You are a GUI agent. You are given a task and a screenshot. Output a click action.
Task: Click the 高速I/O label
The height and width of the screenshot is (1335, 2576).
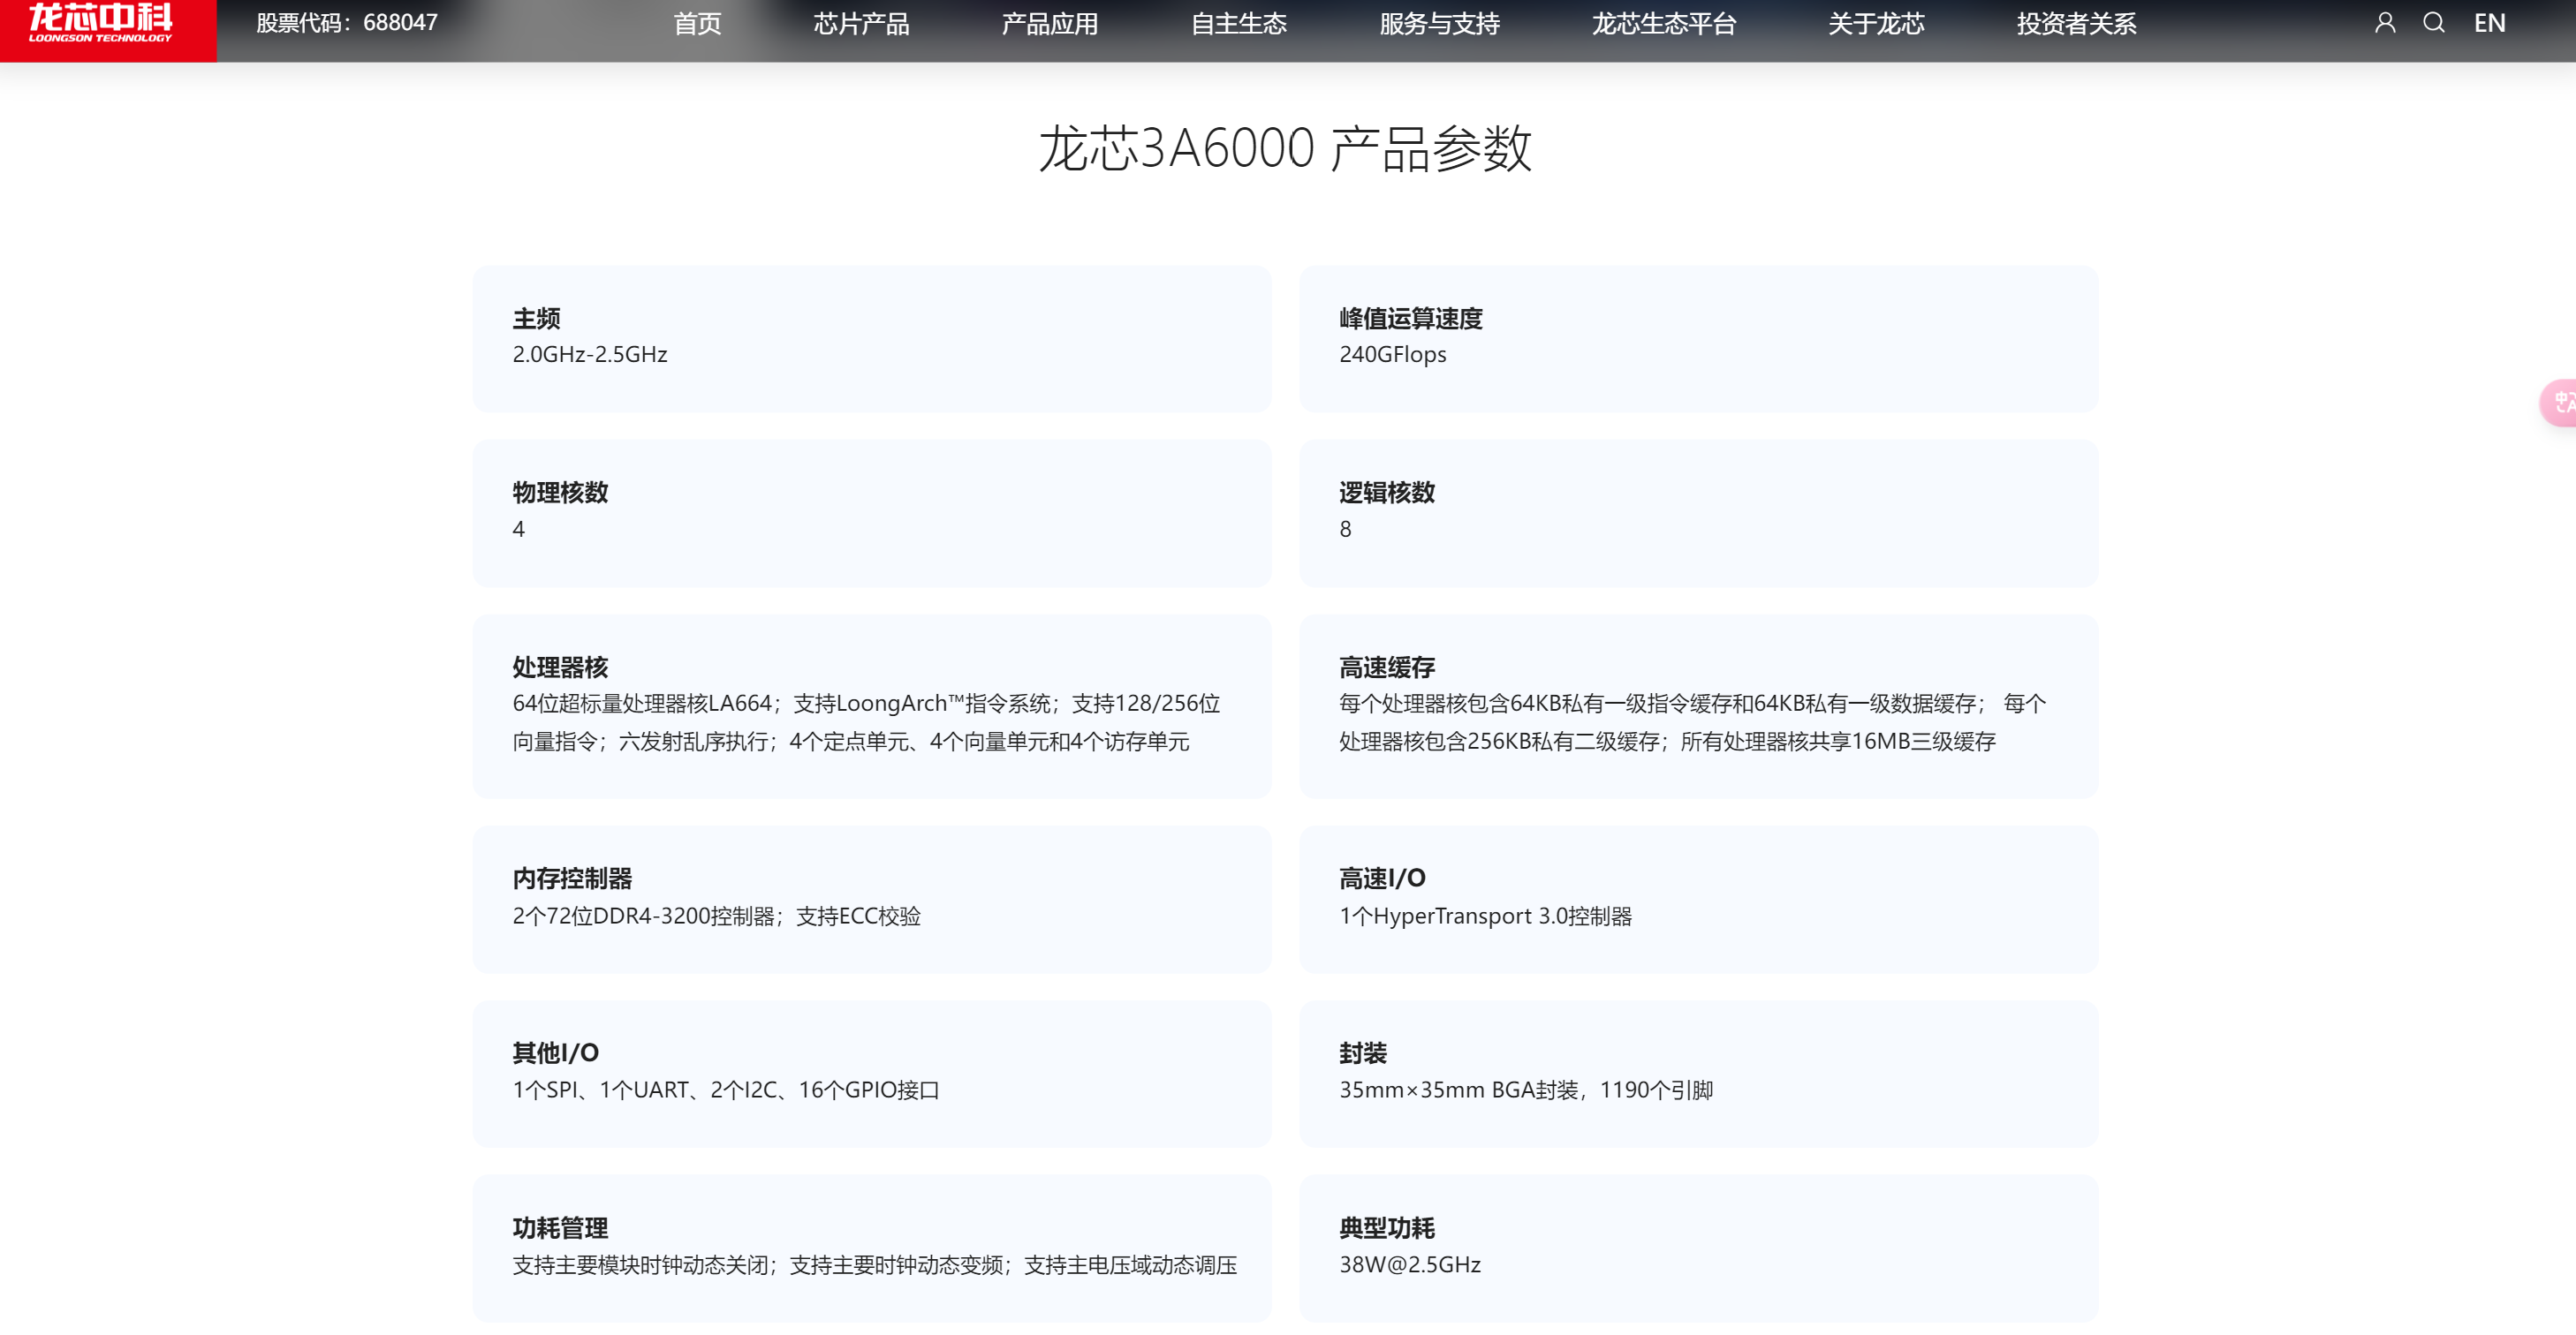(1382, 879)
